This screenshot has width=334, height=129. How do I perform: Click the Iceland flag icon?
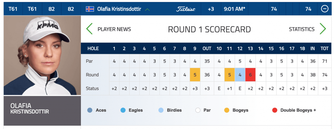[x=90, y=9]
